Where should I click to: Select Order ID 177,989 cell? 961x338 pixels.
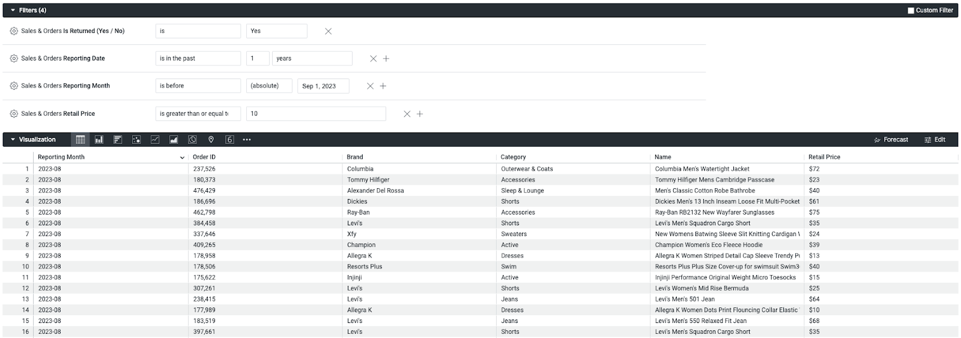click(x=265, y=310)
